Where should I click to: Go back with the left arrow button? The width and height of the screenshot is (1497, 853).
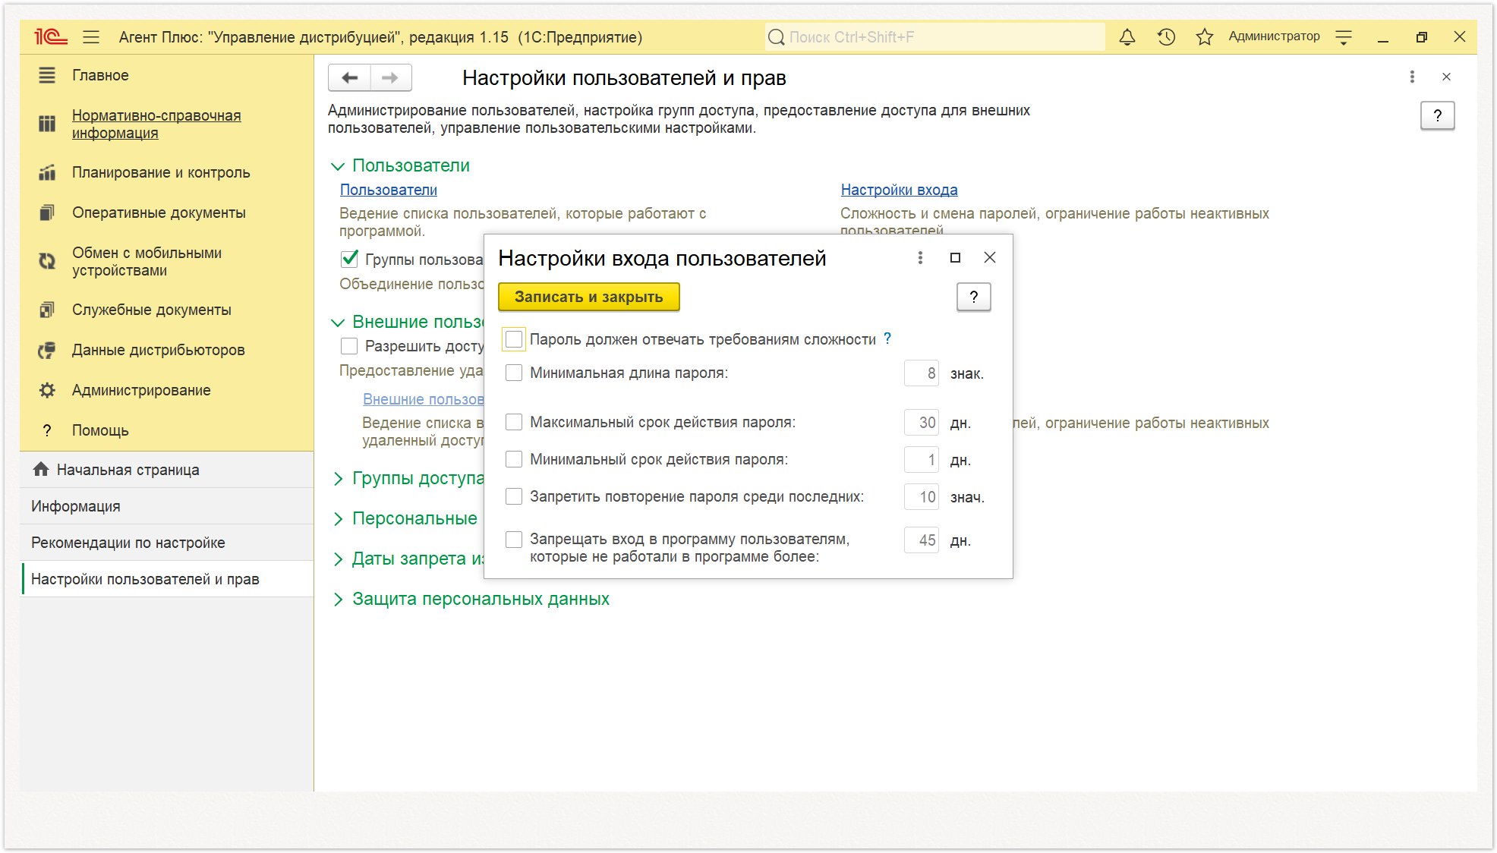point(350,77)
